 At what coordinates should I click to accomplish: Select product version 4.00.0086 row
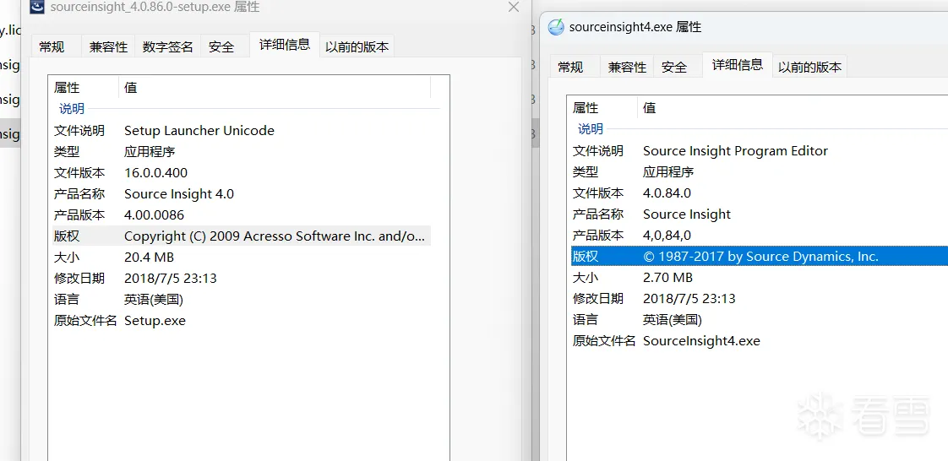pyautogui.click(x=242, y=215)
